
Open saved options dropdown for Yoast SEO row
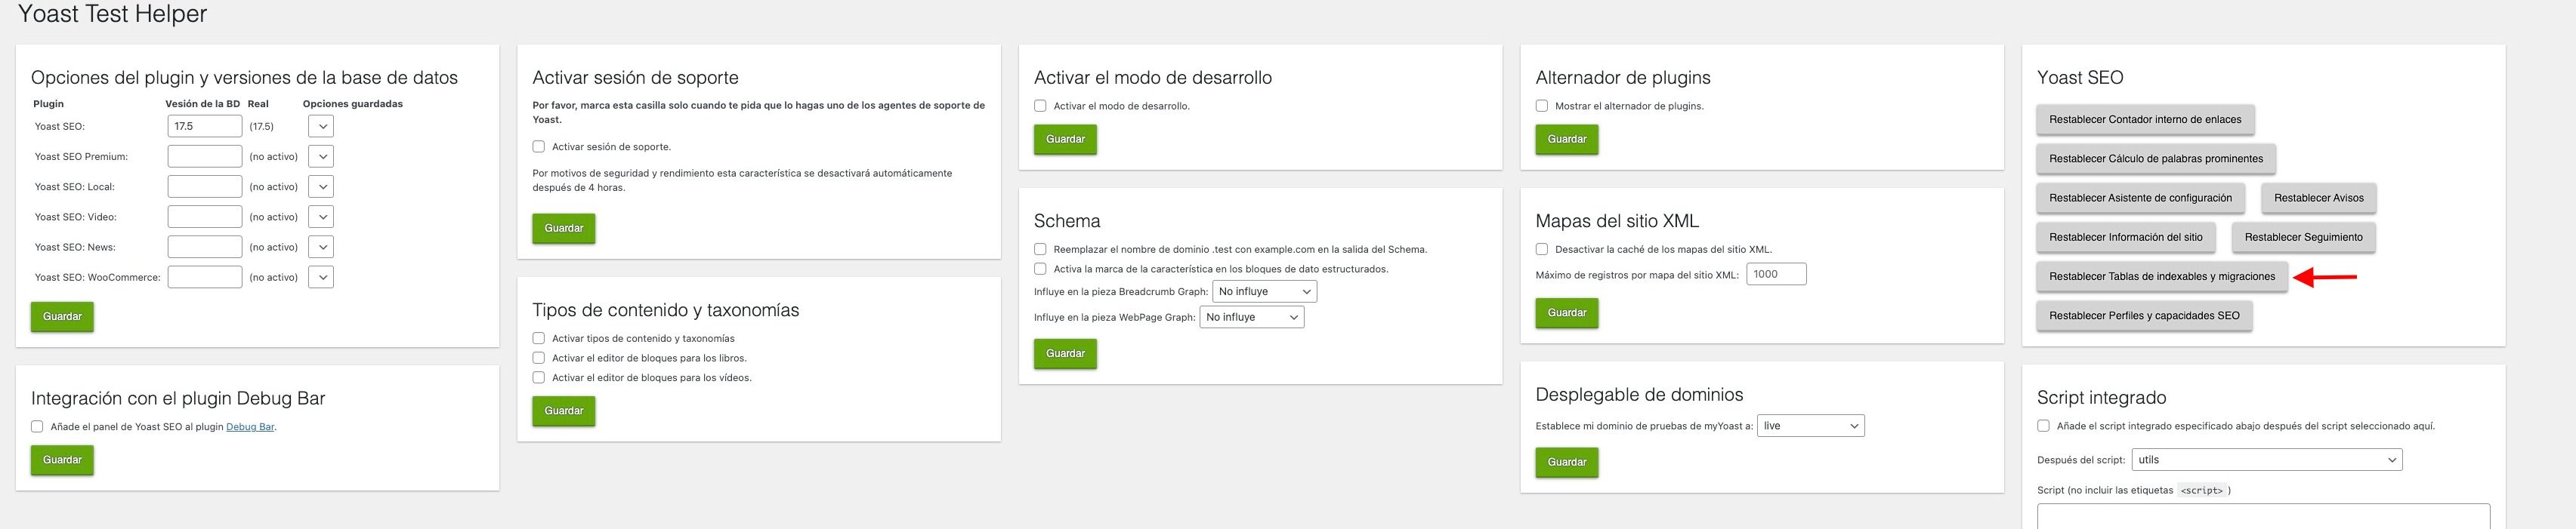321,127
